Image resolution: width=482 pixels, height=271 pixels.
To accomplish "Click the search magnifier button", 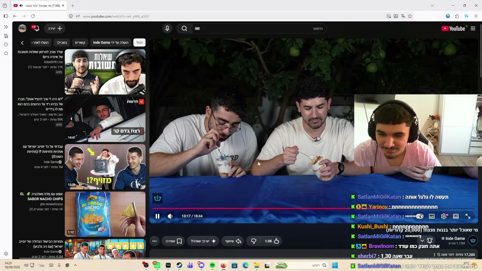I will 184,29.
